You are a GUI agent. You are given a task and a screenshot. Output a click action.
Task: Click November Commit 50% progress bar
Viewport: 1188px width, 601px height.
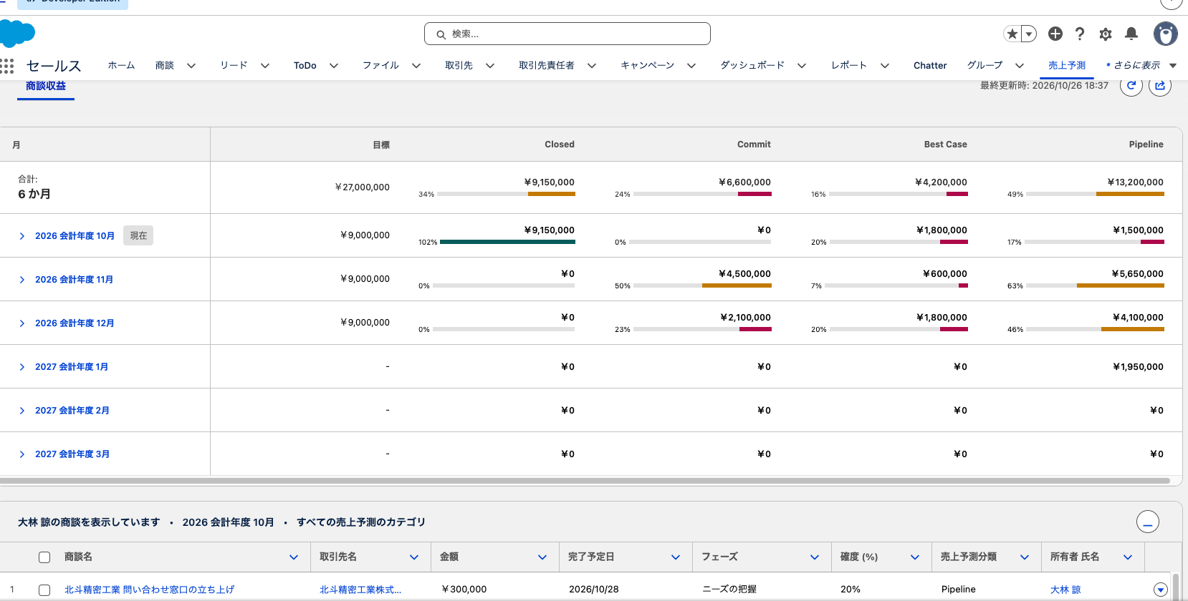pyautogui.click(x=702, y=285)
